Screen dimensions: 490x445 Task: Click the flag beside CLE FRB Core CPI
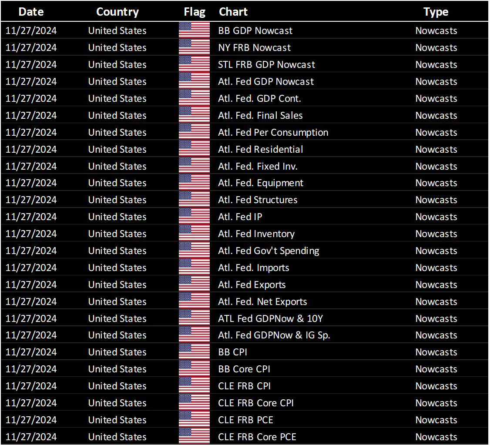[x=194, y=403]
